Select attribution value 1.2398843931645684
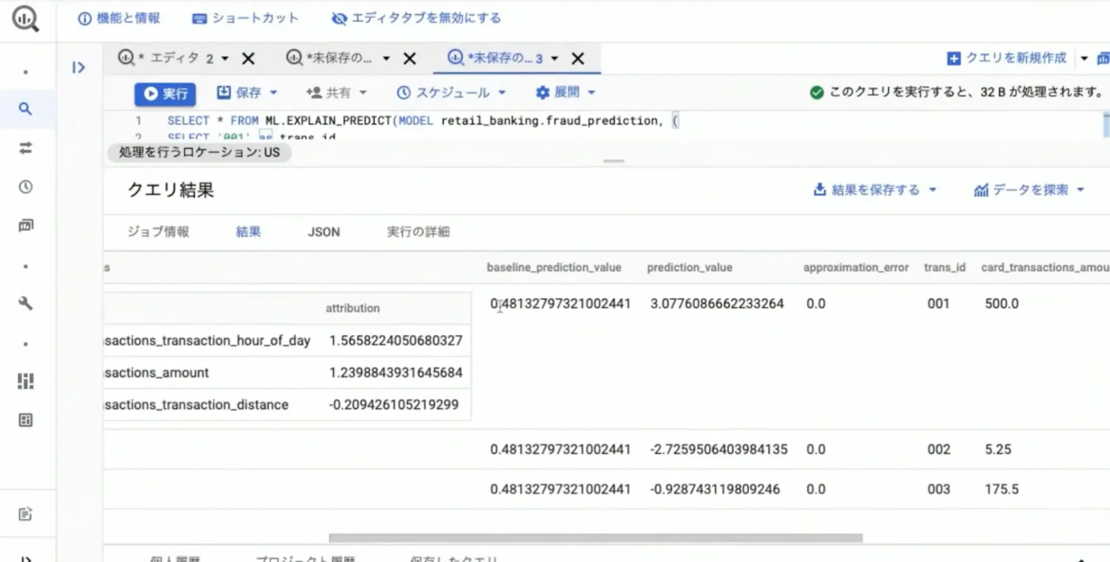 (396, 373)
